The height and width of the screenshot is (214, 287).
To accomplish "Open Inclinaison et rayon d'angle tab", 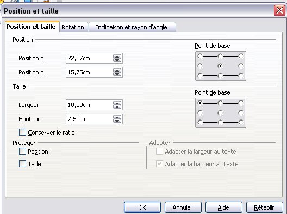I will click(132, 27).
